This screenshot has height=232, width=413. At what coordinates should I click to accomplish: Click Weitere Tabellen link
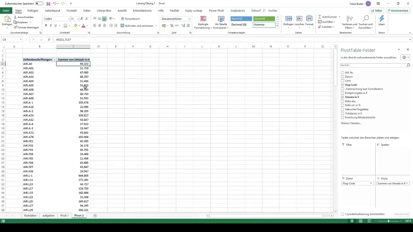click(x=351, y=123)
